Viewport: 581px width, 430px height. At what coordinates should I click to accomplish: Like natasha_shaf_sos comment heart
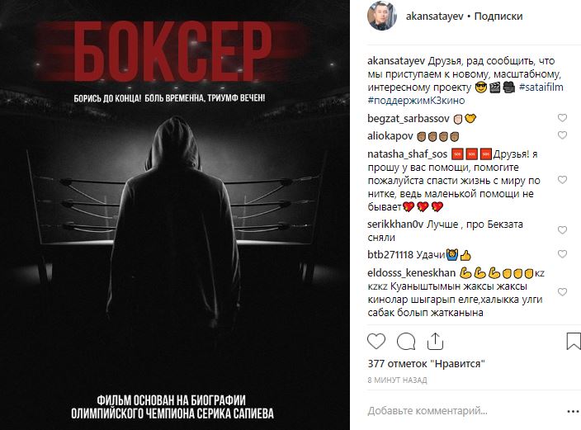click(x=563, y=180)
